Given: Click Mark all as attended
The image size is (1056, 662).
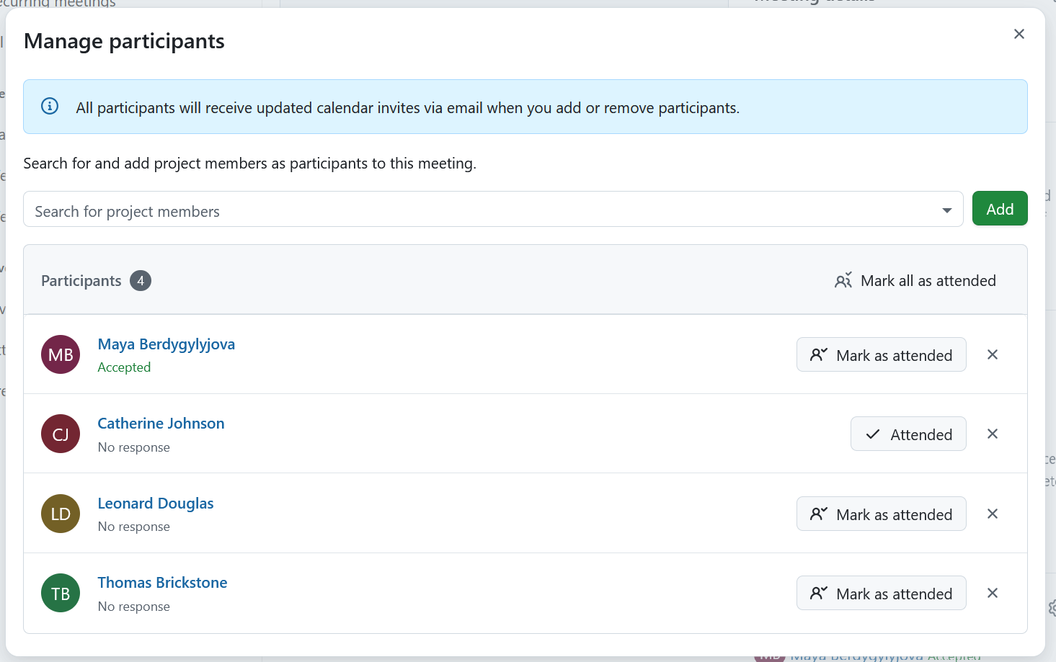Looking at the screenshot, I should [x=915, y=281].
